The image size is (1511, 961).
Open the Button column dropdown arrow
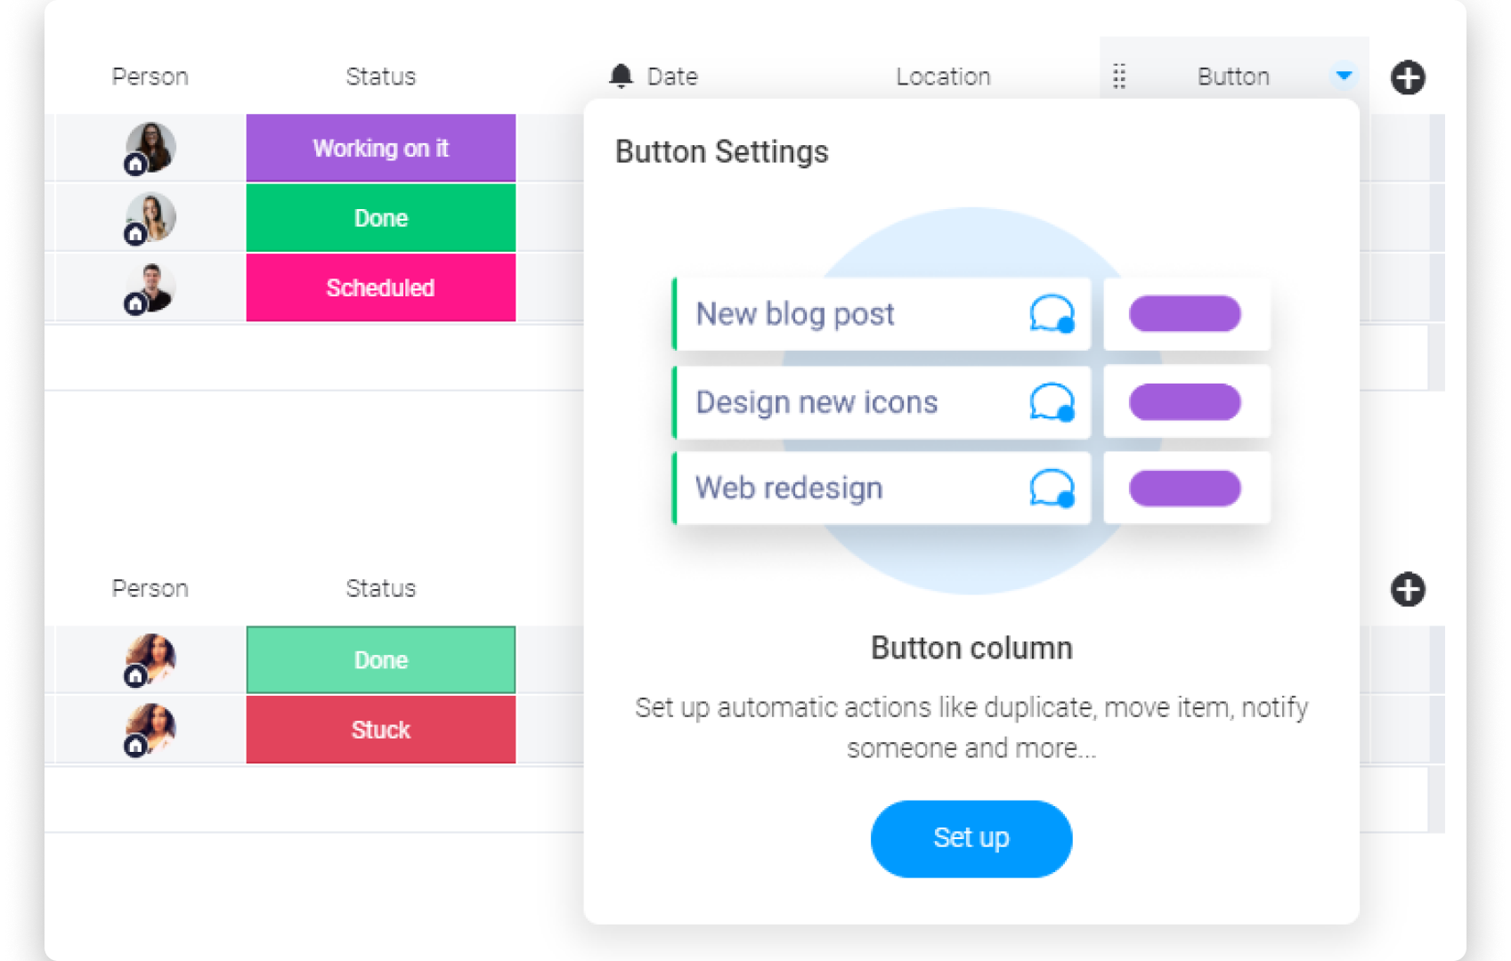click(1344, 77)
